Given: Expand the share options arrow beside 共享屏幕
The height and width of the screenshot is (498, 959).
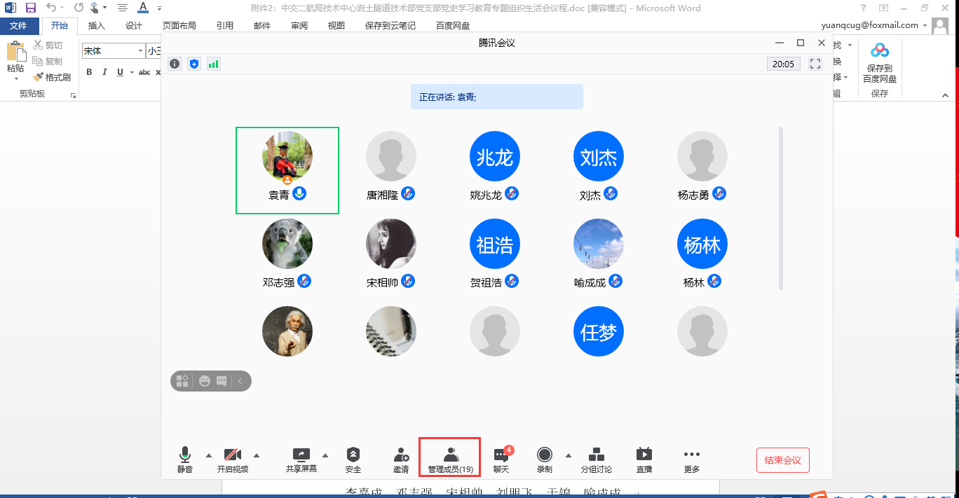Looking at the screenshot, I should click(x=325, y=455).
